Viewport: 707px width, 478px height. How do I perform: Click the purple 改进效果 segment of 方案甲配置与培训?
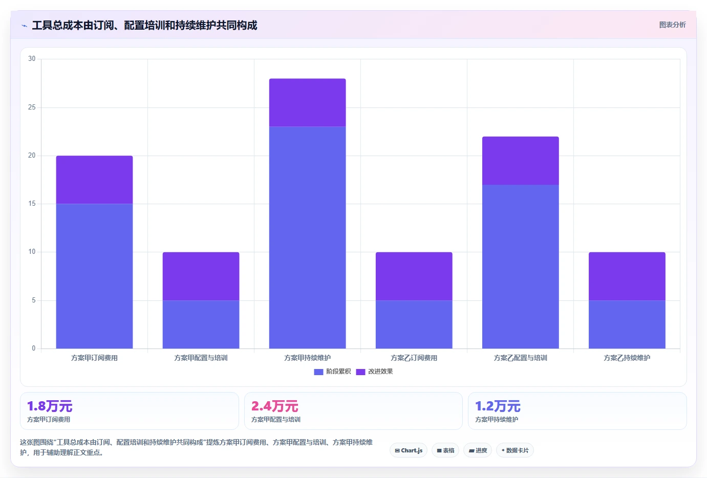pyautogui.click(x=201, y=276)
